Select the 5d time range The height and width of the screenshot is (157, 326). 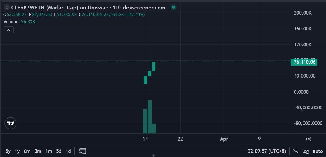pyautogui.click(x=59, y=151)
